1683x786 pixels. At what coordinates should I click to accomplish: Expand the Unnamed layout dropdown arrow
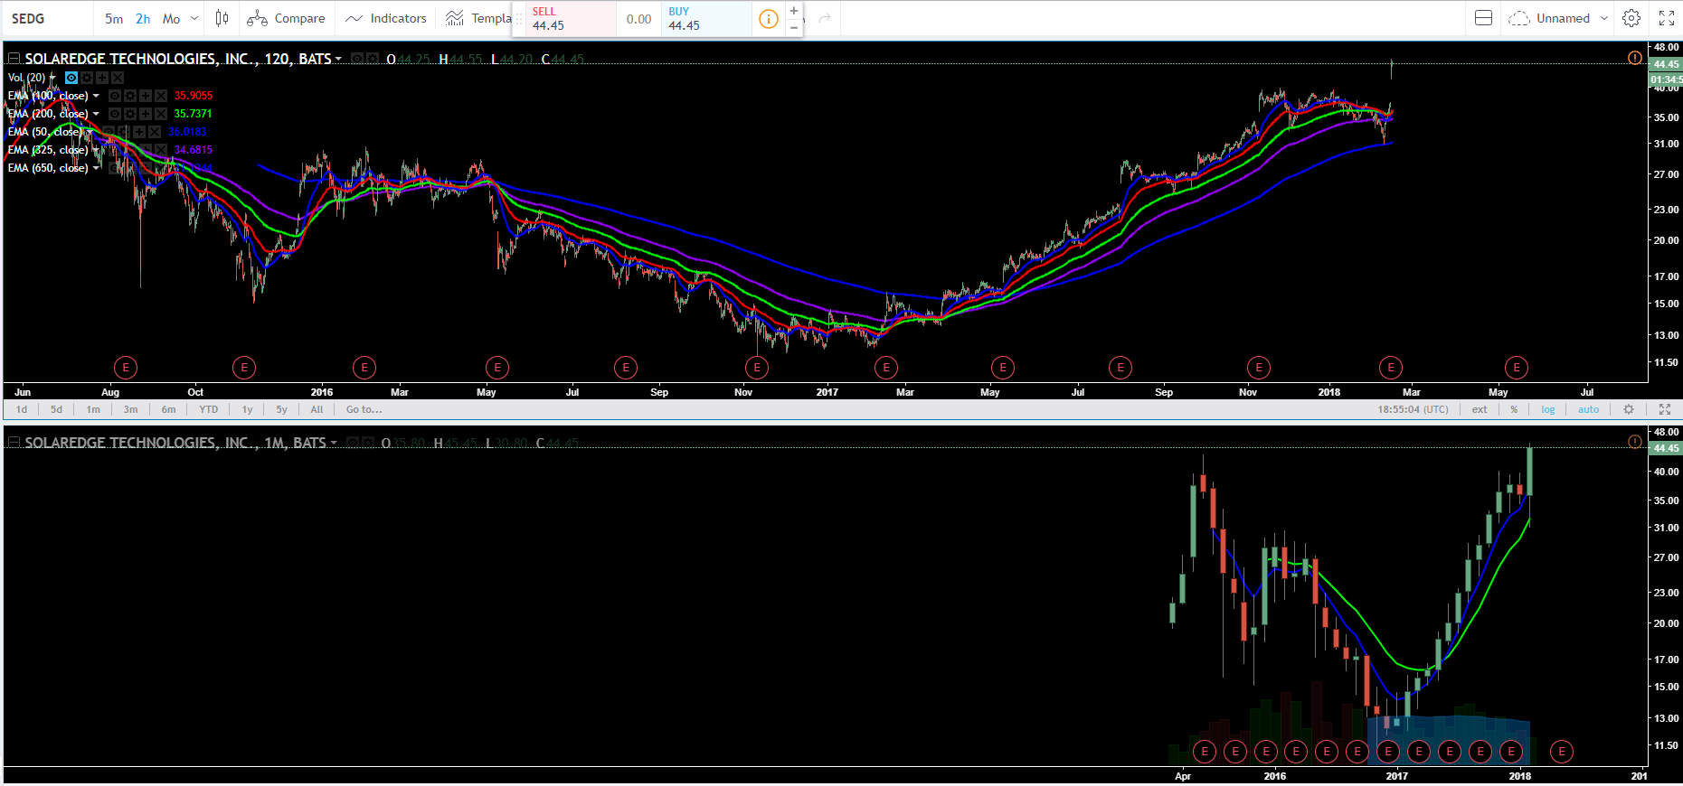[x=1604, y=18]
